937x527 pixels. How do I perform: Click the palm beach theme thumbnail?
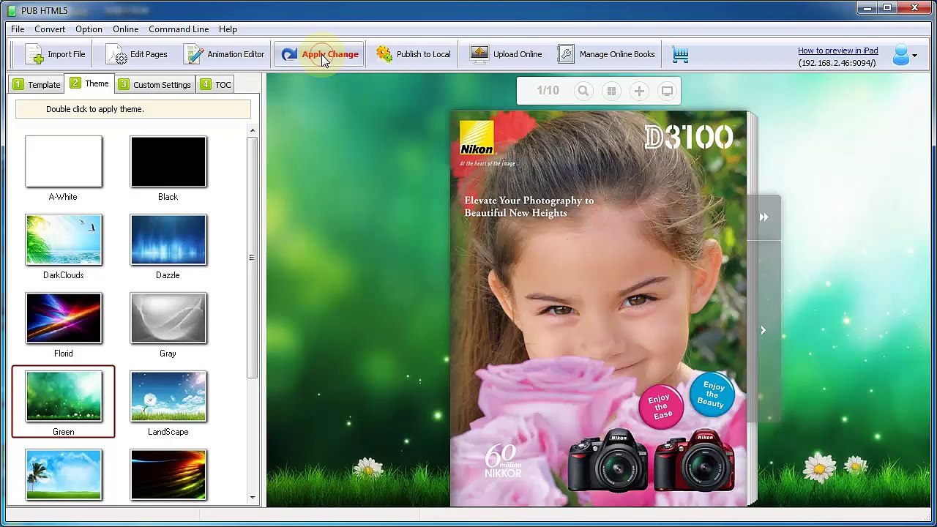point(64,475)
